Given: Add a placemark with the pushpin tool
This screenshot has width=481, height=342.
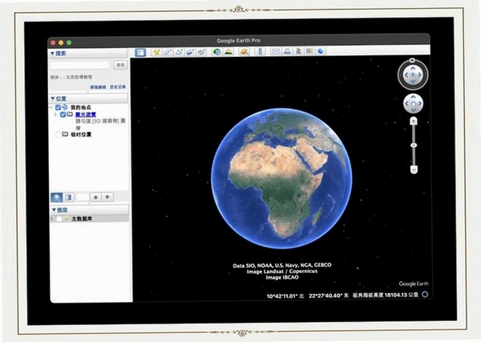Looking at the screenshot, I should [156, 52].
